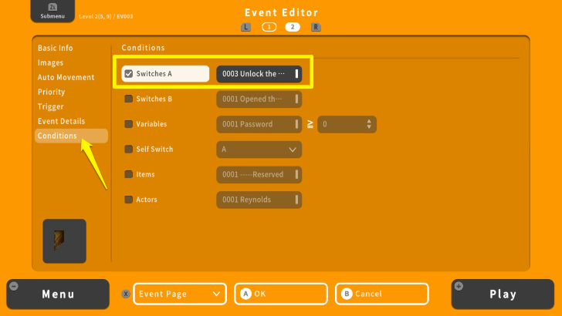Adjust the variable value stepper arrows
This screenshot has width=562, height=316.
pyautogui.click(x=369, y=124)
